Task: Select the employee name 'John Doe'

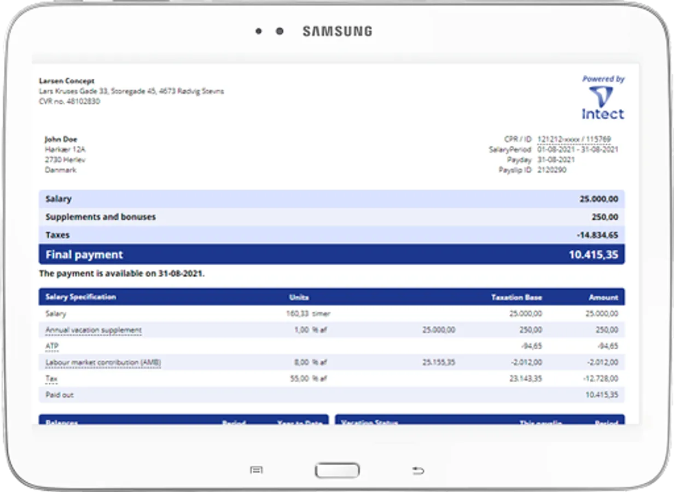Action: [x=61, y=139]
